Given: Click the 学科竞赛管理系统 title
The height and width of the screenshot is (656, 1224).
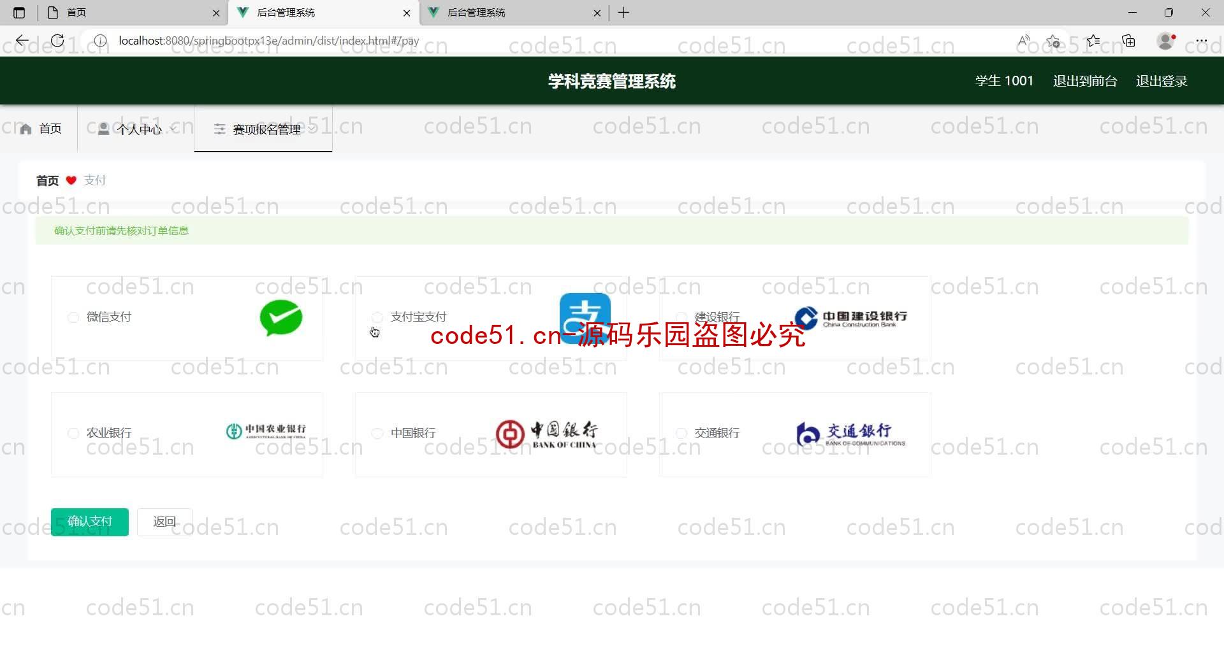Looking at the screenshot, I should (x=612, y=81).
